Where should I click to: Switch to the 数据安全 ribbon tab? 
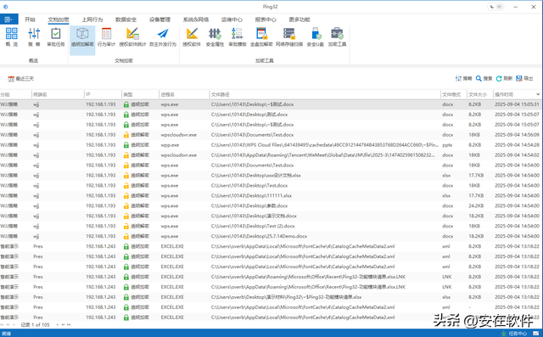[126, 20]
